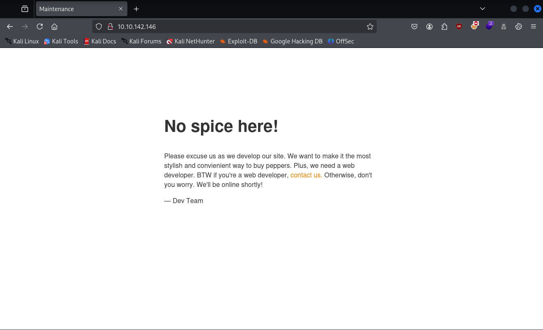This screenshot has width=543, height=330.
Task: Open the FoxyProxy extension icon
Action: (474, 26)
